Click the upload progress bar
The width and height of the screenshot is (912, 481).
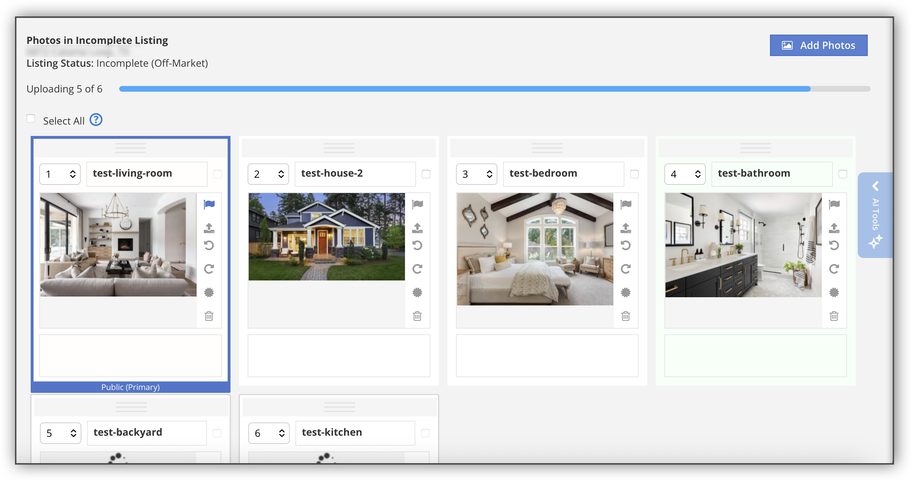click(x=495, y=89)
